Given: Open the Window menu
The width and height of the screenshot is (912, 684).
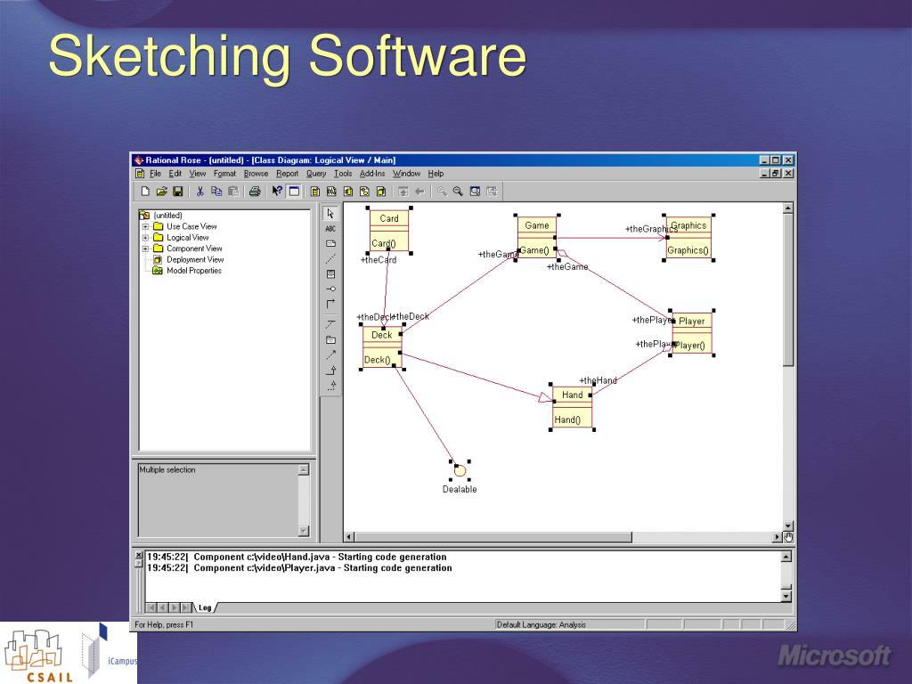Looking at the screenshot, I should click(x=406, y=174).
